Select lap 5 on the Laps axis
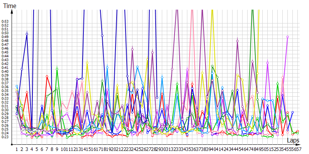This screenshot has width=309, height=154. (x=37, y=149)
